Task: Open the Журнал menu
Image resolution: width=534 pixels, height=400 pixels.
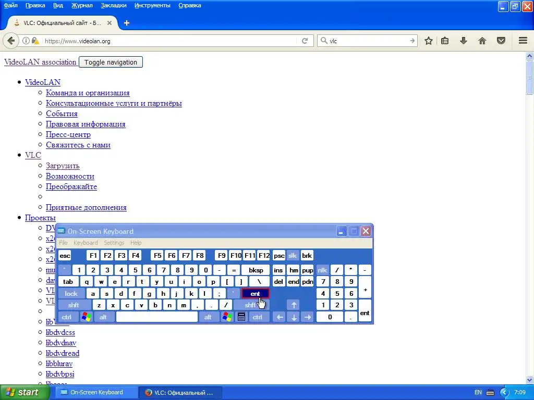Action: [82, 5]
